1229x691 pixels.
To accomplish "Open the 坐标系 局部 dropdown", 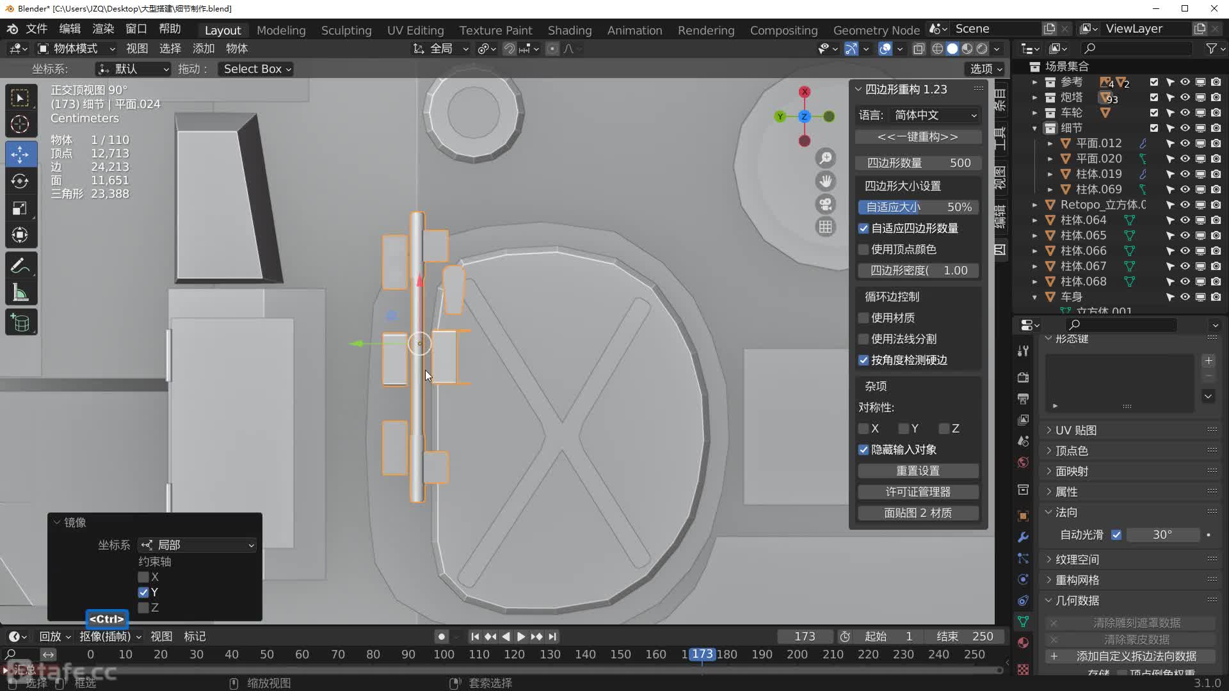I will point(197,545).
